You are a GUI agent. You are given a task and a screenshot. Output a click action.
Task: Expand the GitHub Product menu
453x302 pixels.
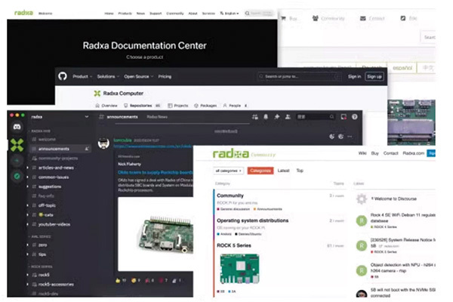tap(82, 76)
